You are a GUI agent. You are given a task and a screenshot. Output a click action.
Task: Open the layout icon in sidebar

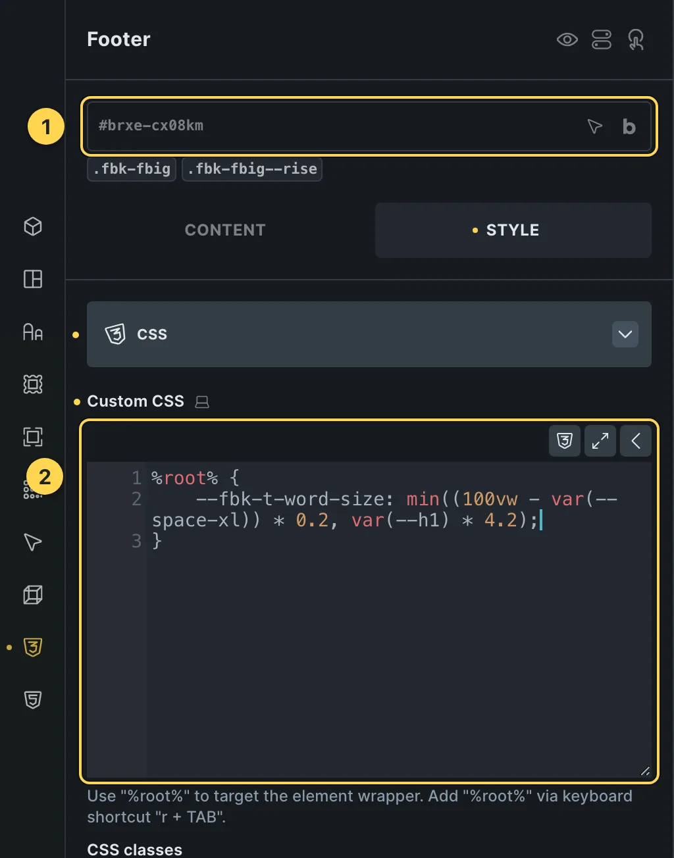(x=33, y=279)
